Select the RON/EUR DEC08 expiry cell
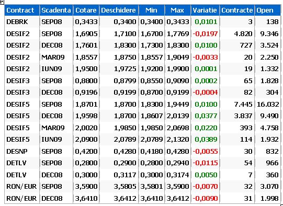The height and width of the screenshot is (206, 283). point(56,198)
